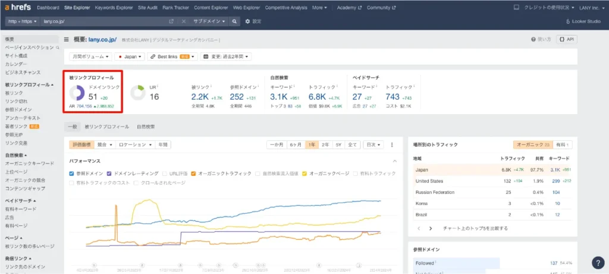609x274 pixels.
Task: Enable 有料トラフィック checkbox
Action: (x=356, y=174)
